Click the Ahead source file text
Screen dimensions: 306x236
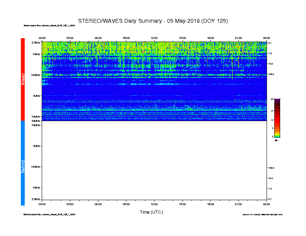49,25
